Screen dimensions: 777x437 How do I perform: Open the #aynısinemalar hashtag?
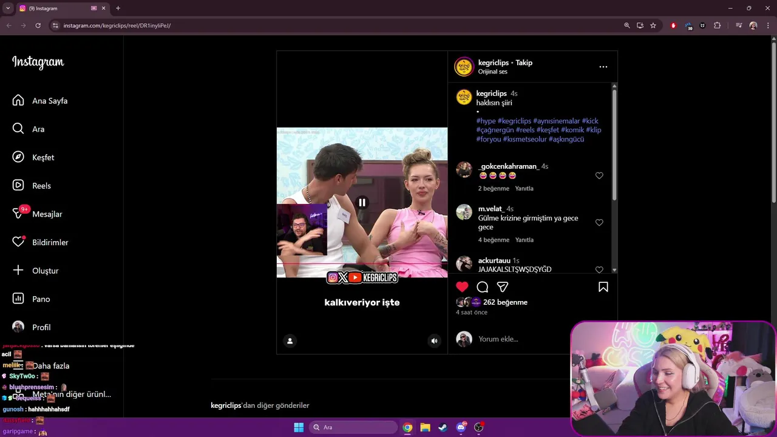pos(556,121)
